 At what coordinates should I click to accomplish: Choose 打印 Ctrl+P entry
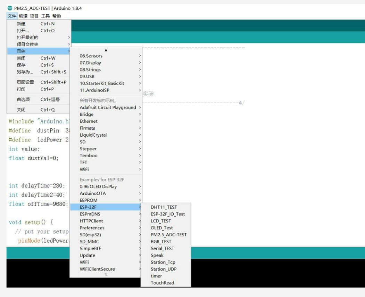tap(39, 89)
